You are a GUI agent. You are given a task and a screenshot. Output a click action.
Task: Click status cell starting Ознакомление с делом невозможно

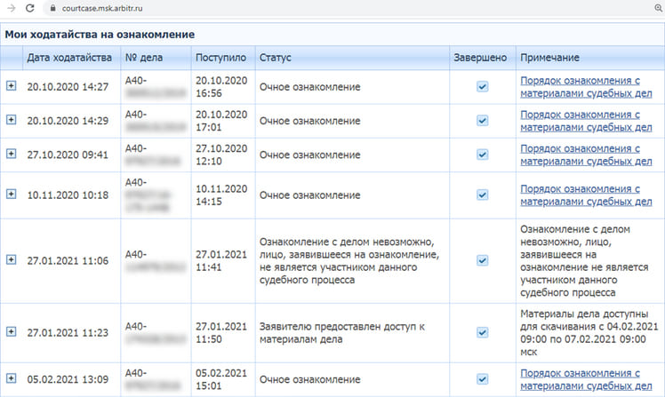coord(349,260)
